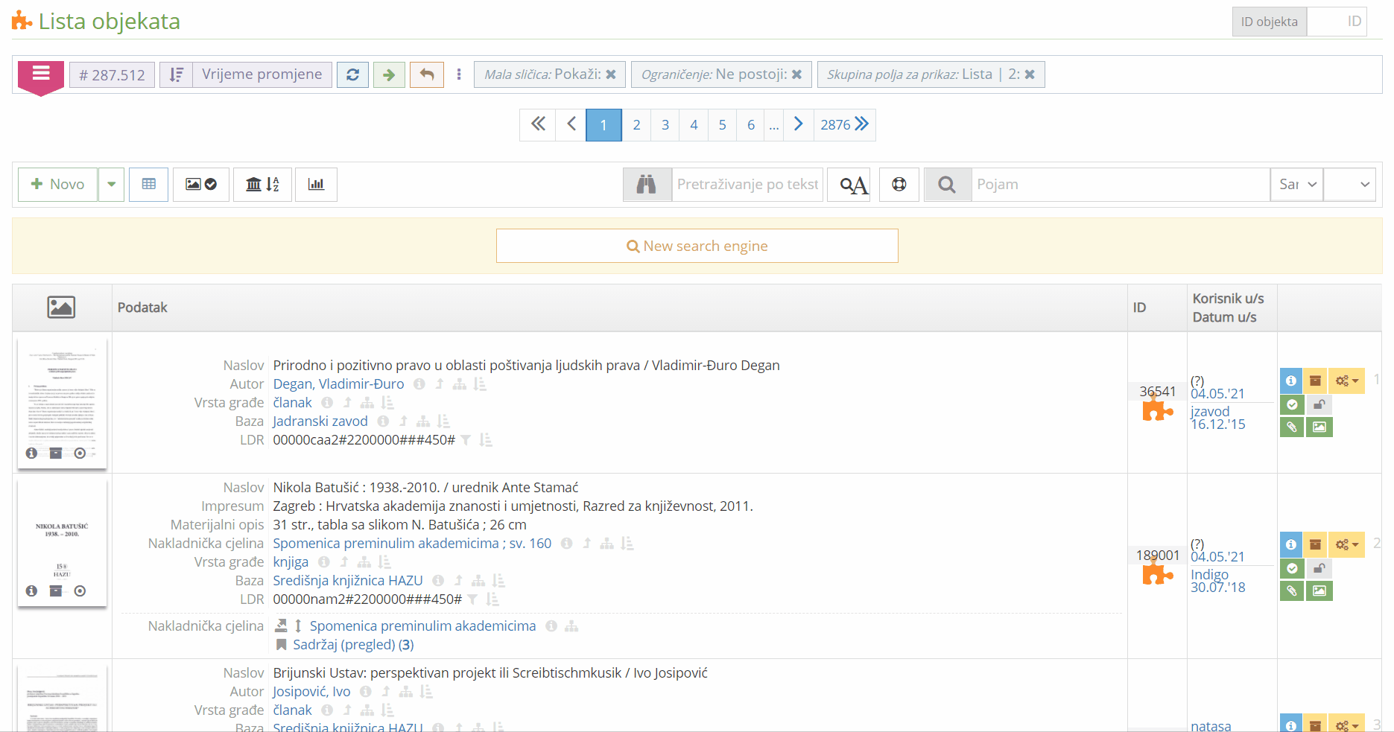Open Sadržaj (pregled) link for Nikola Batušić
The image size is (1394, 732).
[x=344, y=644]
